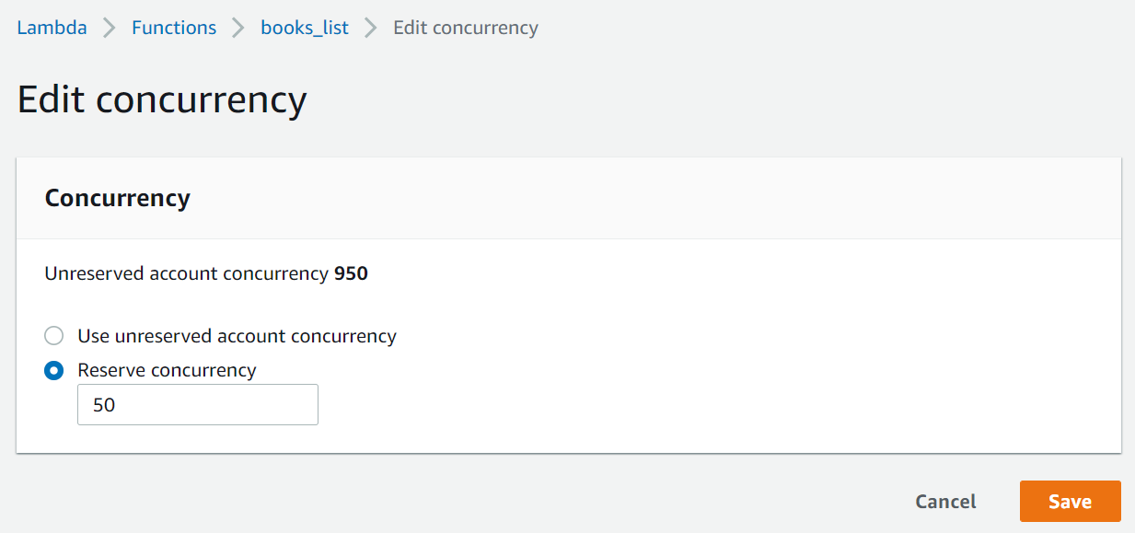The width and height of the screenshot is (1135, 533).
Task: Open the Functions breadcrumb link
Action: (174, 28)
